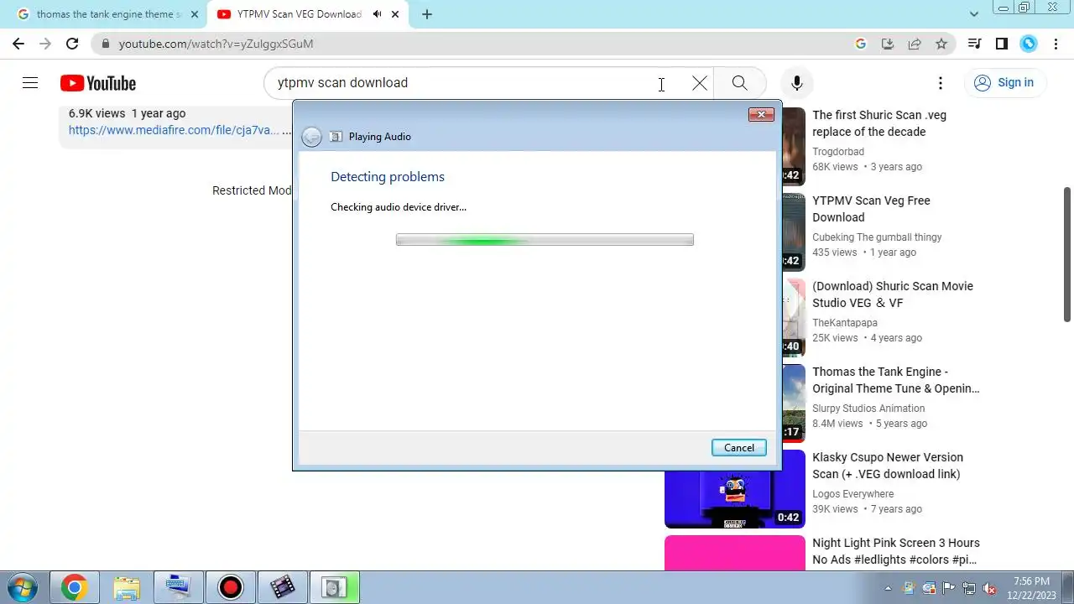Screen dimensions: 1074x604
Task: Share this page from the address bar
Action: [914, 44]
